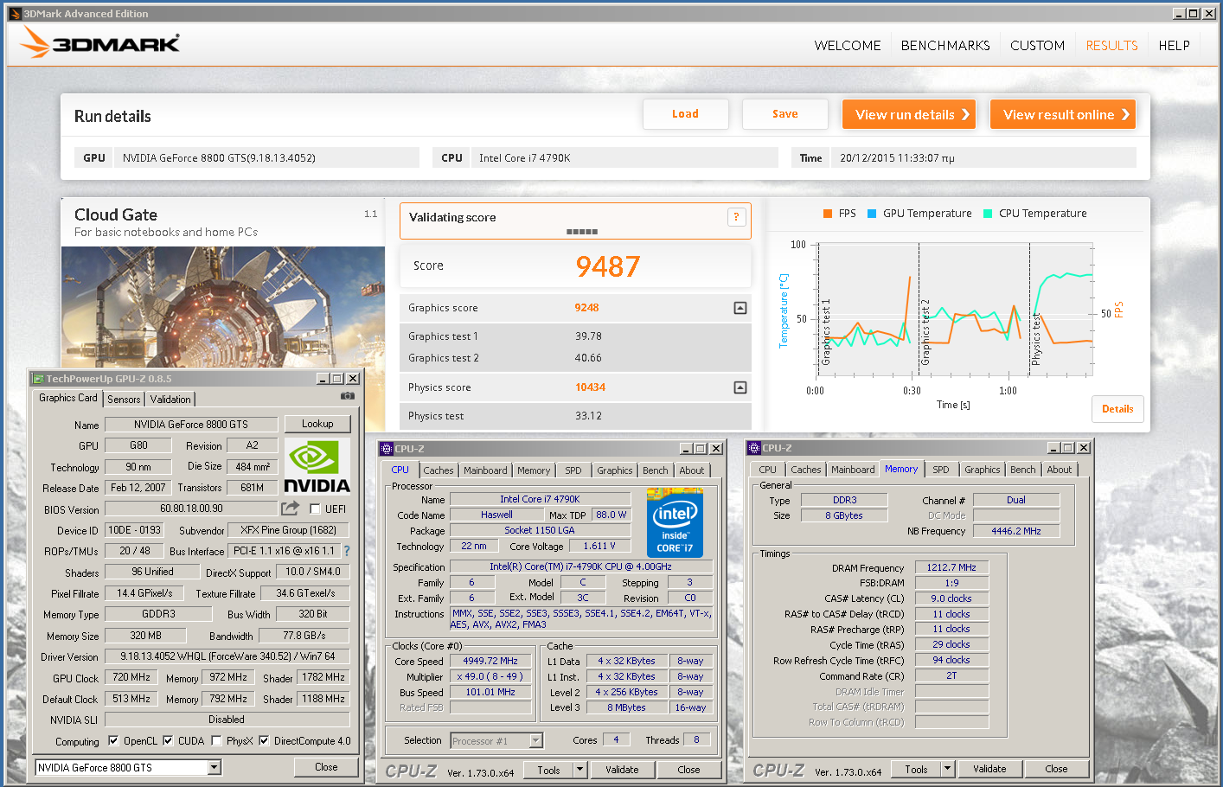Viewport: 1223px width, 787px height.
Task: Click the DRAM Frequency value 1212.7 MHz
Action: click(x=951, y=568)
